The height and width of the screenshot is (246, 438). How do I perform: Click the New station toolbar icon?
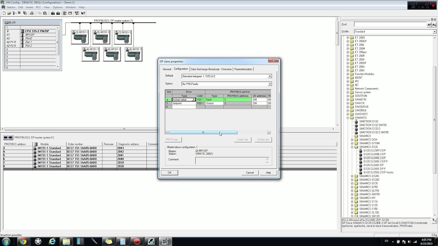click(x=4, y=13)
